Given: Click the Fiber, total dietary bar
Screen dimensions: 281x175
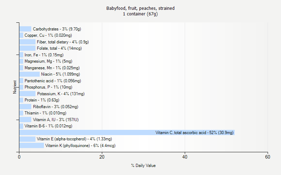Looking at the screenshot, I should 27,42.
